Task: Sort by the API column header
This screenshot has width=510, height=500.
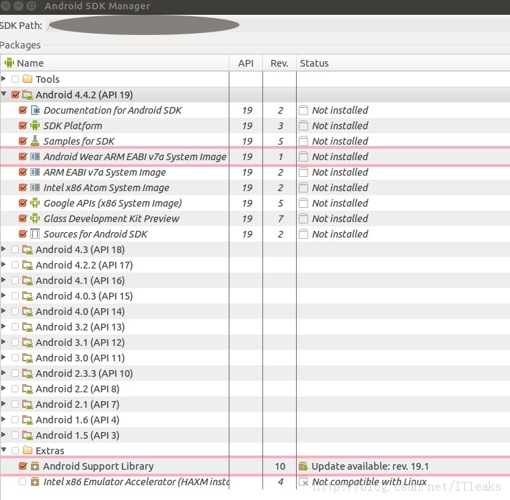Action: tap(246, 63)
